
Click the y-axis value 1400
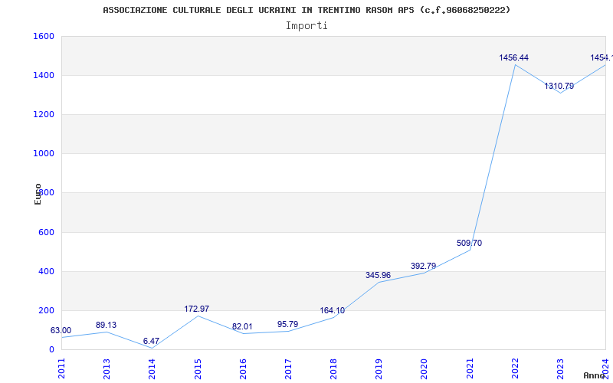point(44,75)
